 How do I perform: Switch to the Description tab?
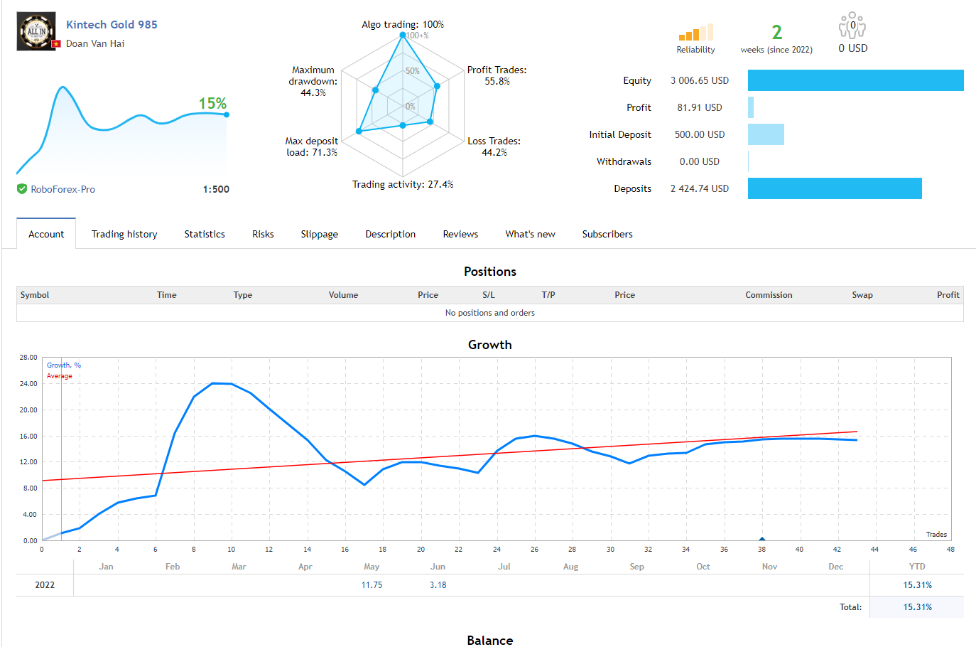click(390, 234)
